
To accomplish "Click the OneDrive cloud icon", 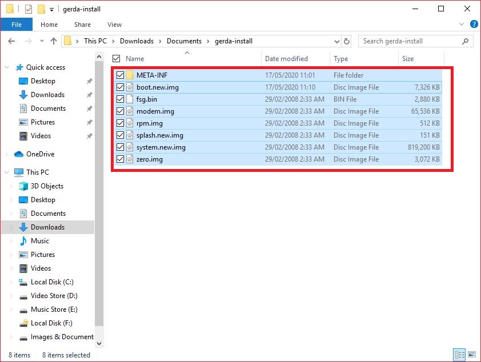I will coord(19,154).
